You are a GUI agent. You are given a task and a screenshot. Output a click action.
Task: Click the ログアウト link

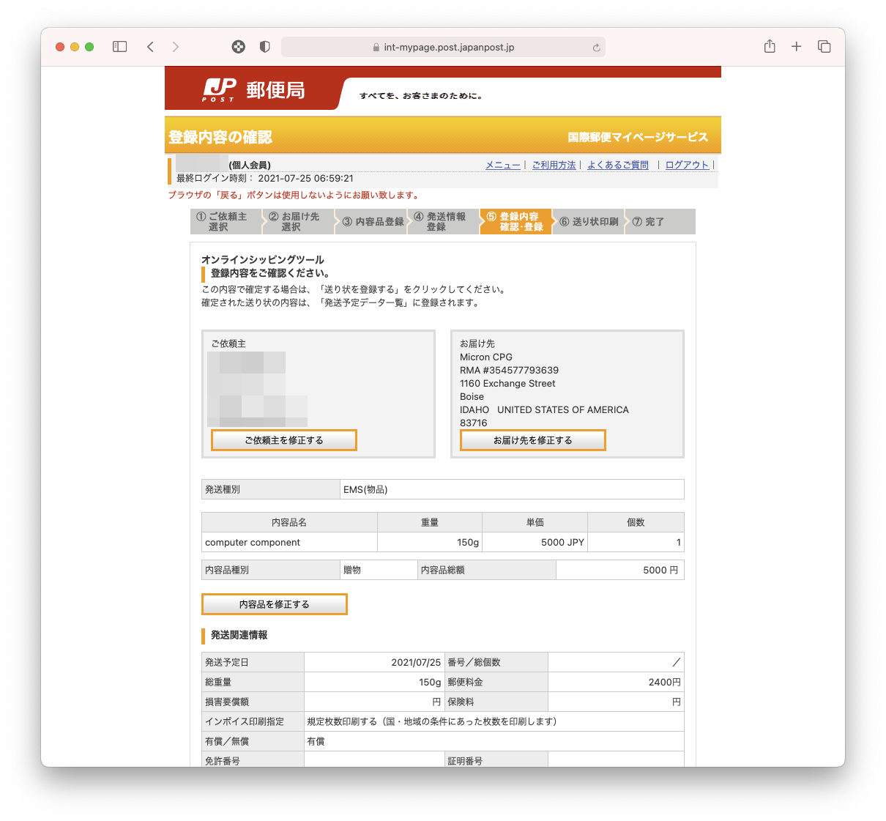(x=688, y=165)
